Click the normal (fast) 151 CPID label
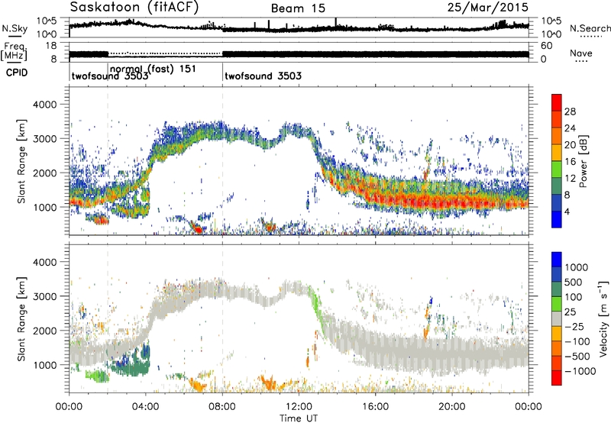This screenshot has width=611, height=423. pyautogui.click(x=154, y=69)
